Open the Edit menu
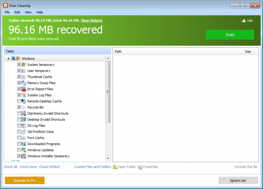The width and height of the screenshot is (263, 189). (x=17, y=12)
